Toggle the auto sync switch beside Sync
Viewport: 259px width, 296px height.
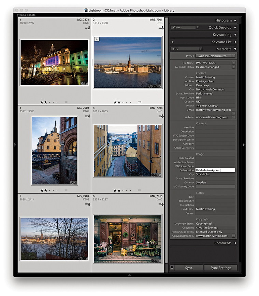[172, 268]
